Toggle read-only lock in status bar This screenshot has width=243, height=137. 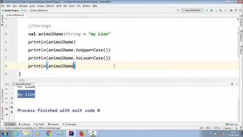(236, 128)
